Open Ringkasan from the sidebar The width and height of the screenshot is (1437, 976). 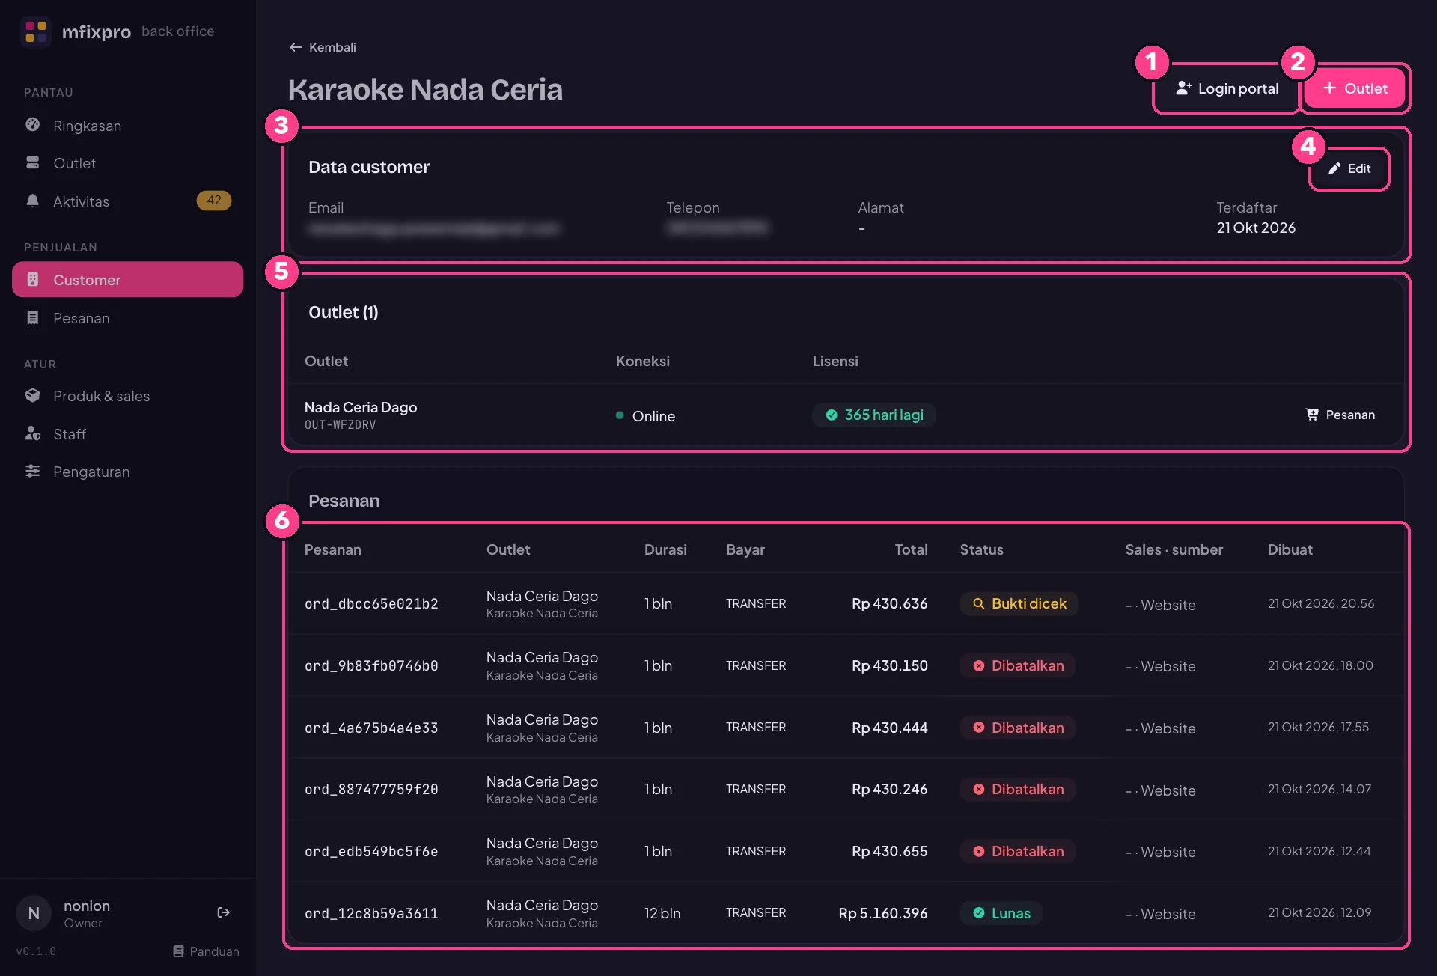(x=127, y=126)
